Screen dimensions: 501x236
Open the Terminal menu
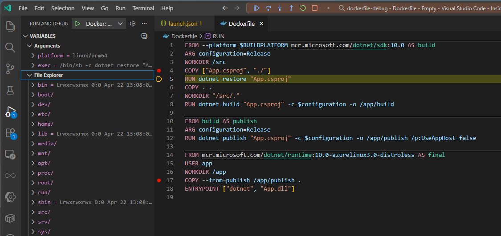tap(143, 8)
